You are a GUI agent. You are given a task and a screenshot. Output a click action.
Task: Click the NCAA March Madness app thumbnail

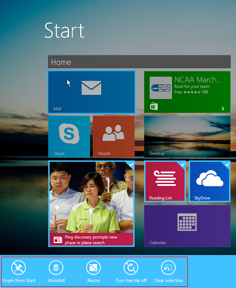pos(161,88)
